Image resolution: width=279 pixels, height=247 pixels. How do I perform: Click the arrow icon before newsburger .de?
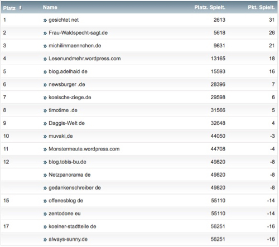click(45, 85)
